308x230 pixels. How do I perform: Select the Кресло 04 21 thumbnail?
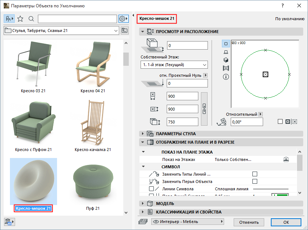pyautogui.click(x=93, y=64)
